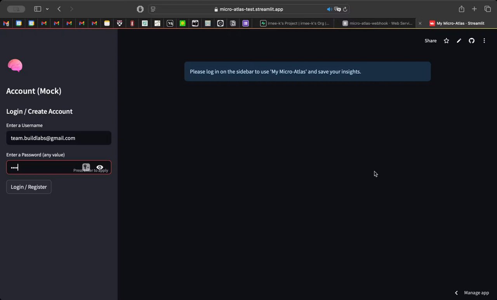Close the My Micro-Atlas tab

pos(420,23)
